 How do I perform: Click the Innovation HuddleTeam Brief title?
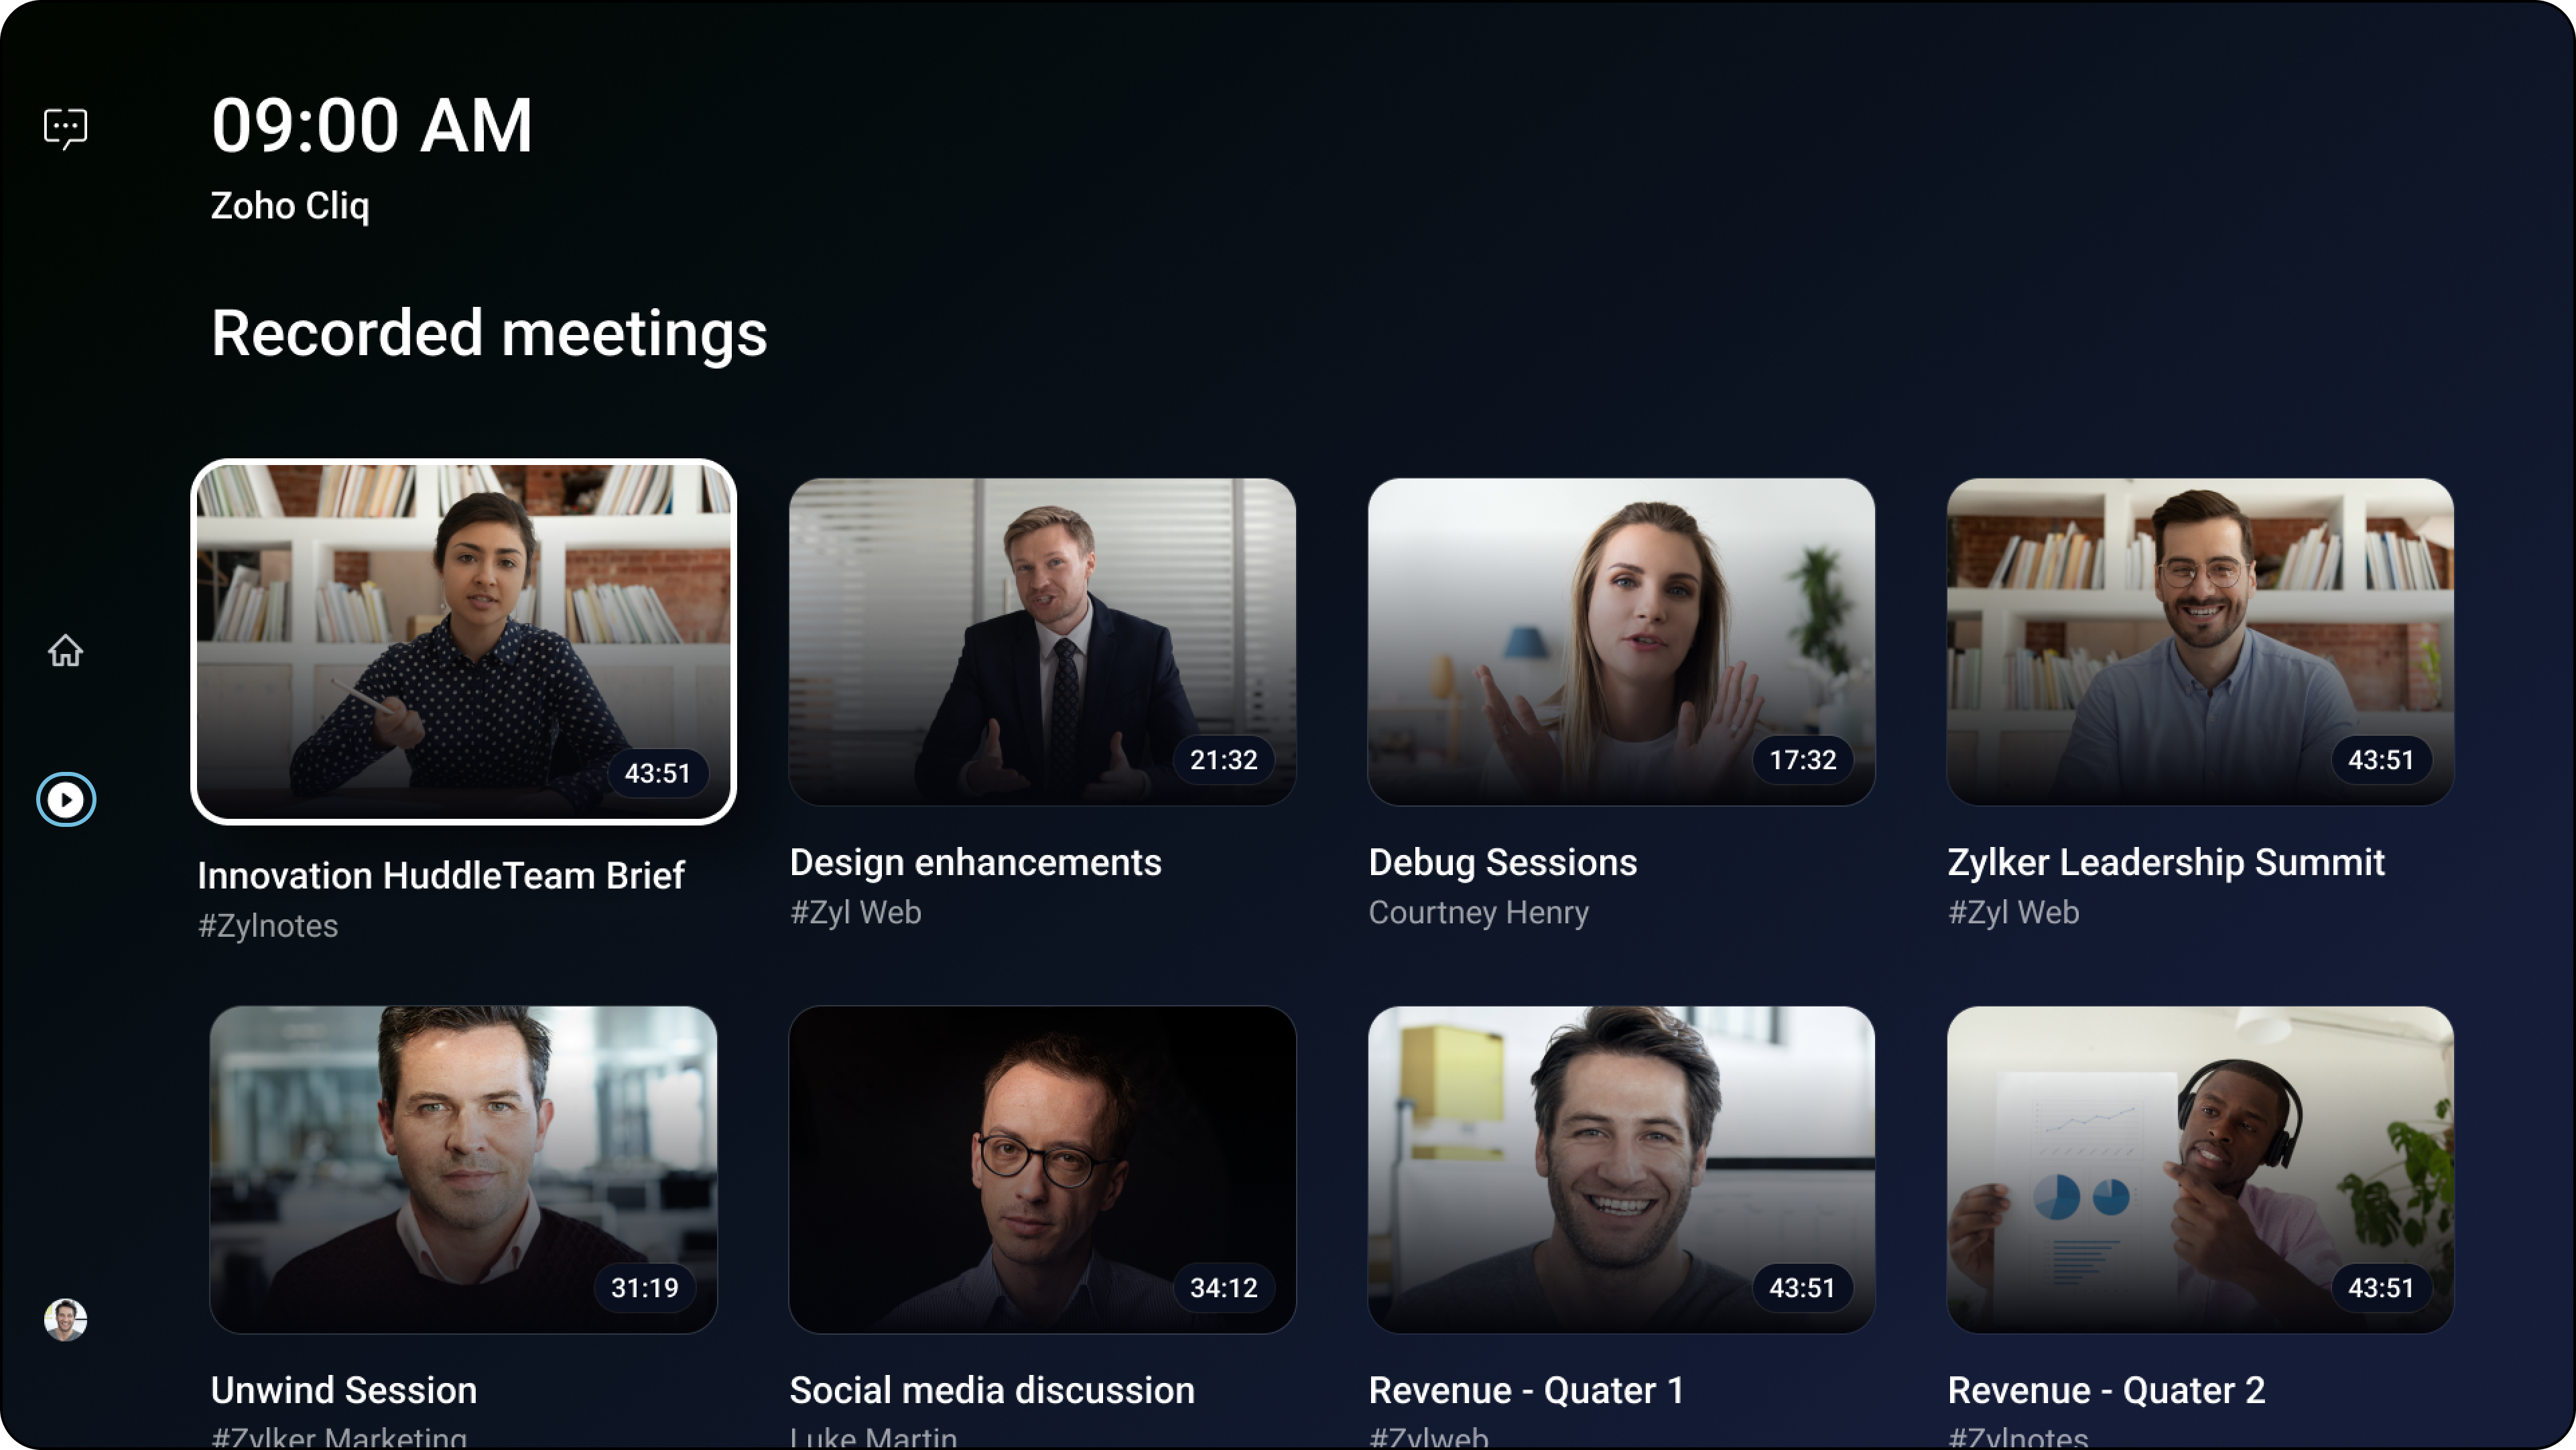(441, 875)
